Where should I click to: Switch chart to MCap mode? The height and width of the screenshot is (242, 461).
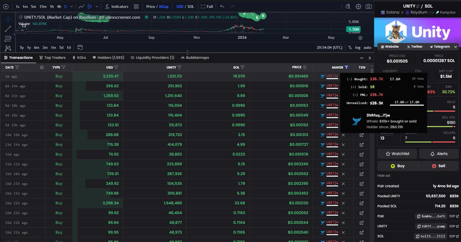[x=164, y=7]
